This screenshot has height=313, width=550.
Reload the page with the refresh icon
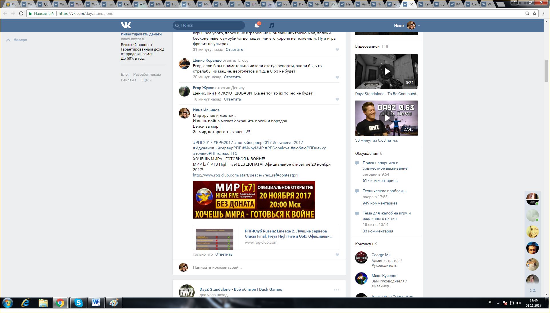21,13
